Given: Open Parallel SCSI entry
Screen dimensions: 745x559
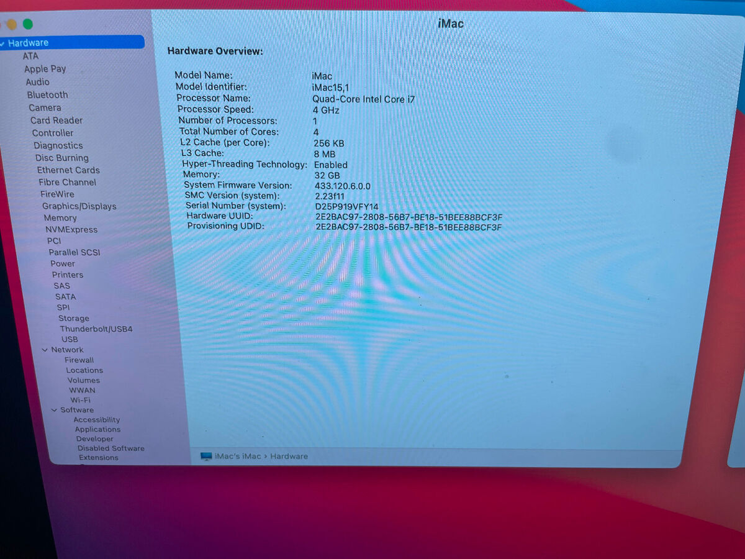Looking at the screenshot, I should pos(74,252).
